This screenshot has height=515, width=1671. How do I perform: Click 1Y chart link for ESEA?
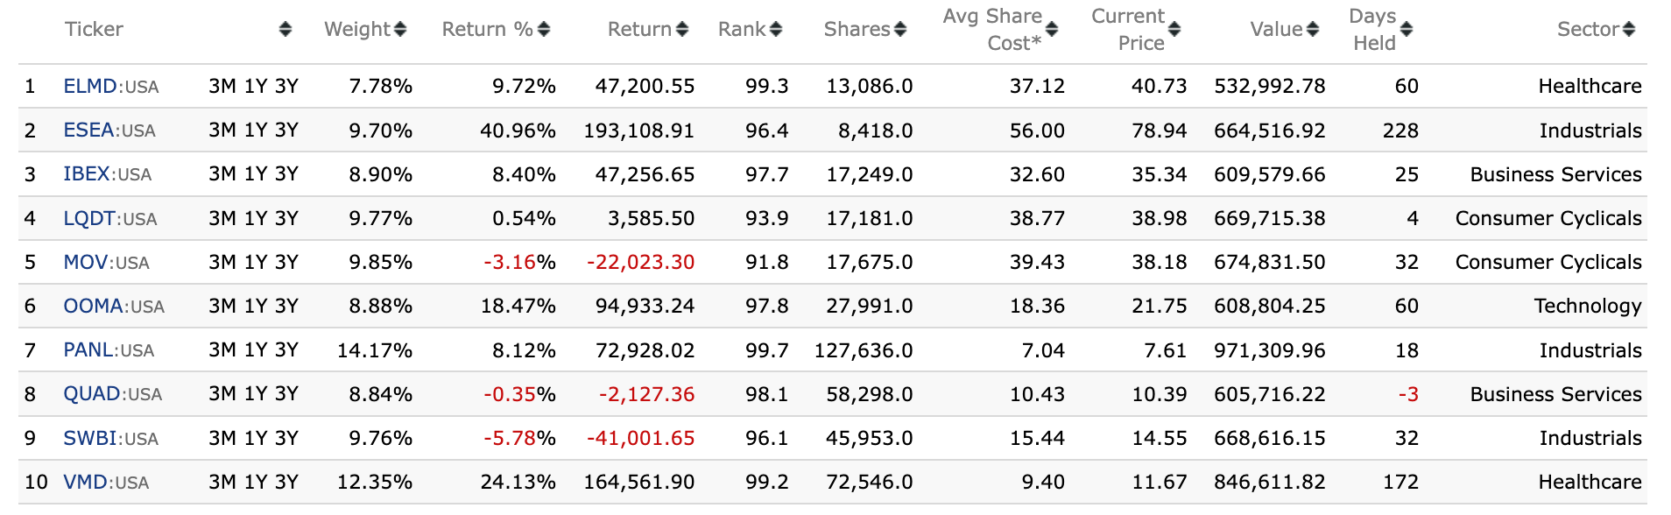[256, 131]
